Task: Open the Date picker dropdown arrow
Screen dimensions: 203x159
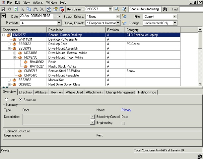Action: pyautogui.click(x=60, y=16)
